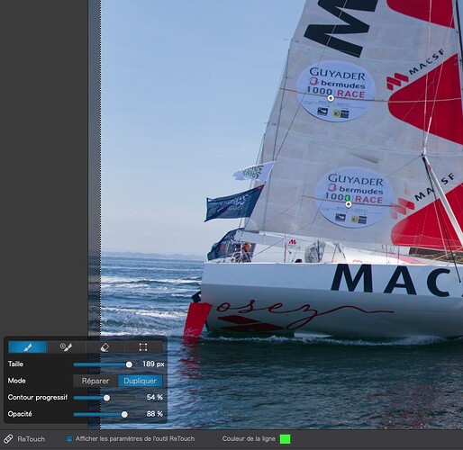Viewport: 463px width, 450px height.
Task: Click the Mode label
Action: point(16,381)
